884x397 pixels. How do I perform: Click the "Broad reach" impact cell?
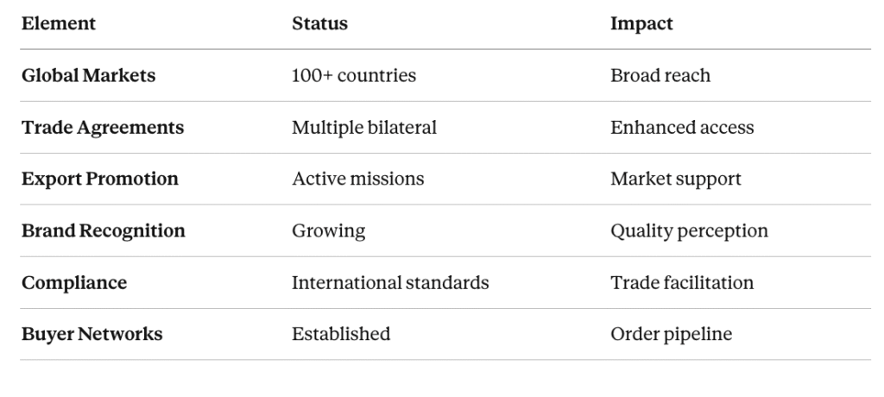tap(660, 76)
